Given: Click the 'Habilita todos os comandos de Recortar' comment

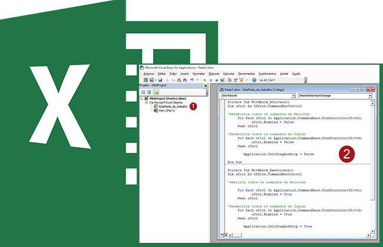Looking at the screenshot, I should [267, 182].
